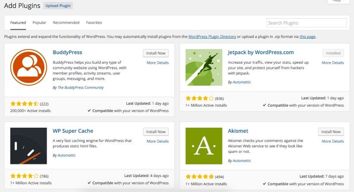This screenshot has width=354, height=192.
Task: Follow the 'this page' upload link
Action: coord(307,37)
